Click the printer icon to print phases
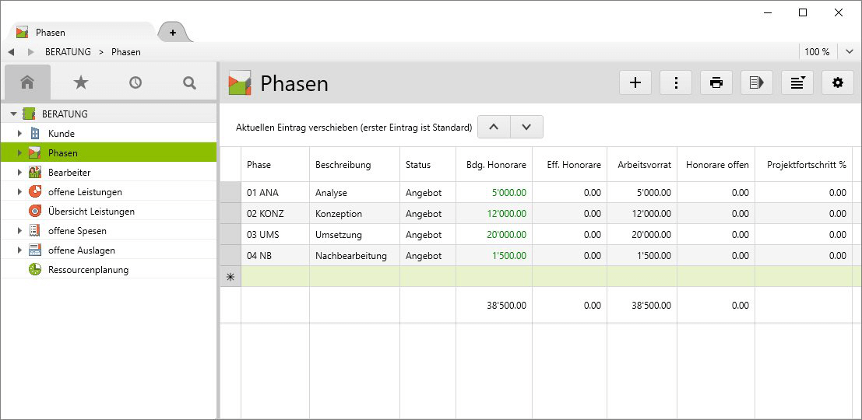862x420 pixels. pos(716,82)
